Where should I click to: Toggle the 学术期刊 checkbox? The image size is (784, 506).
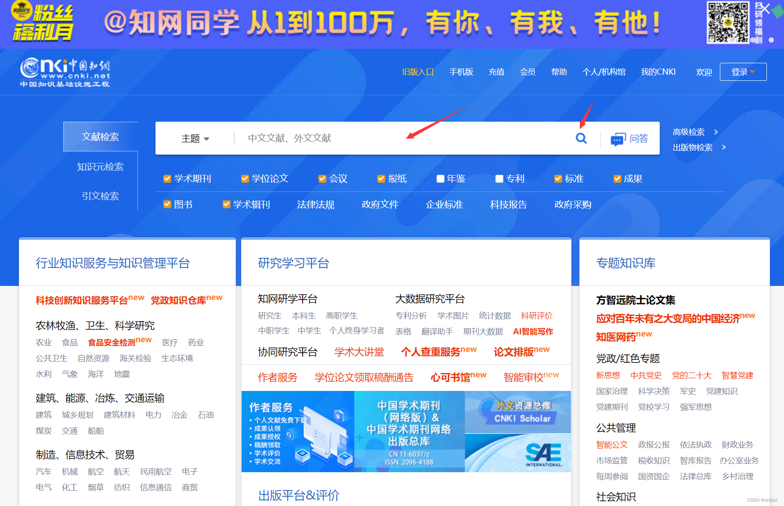[167, 179]
